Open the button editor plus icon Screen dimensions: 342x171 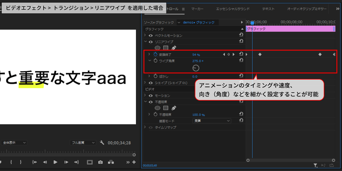point(134,162)
